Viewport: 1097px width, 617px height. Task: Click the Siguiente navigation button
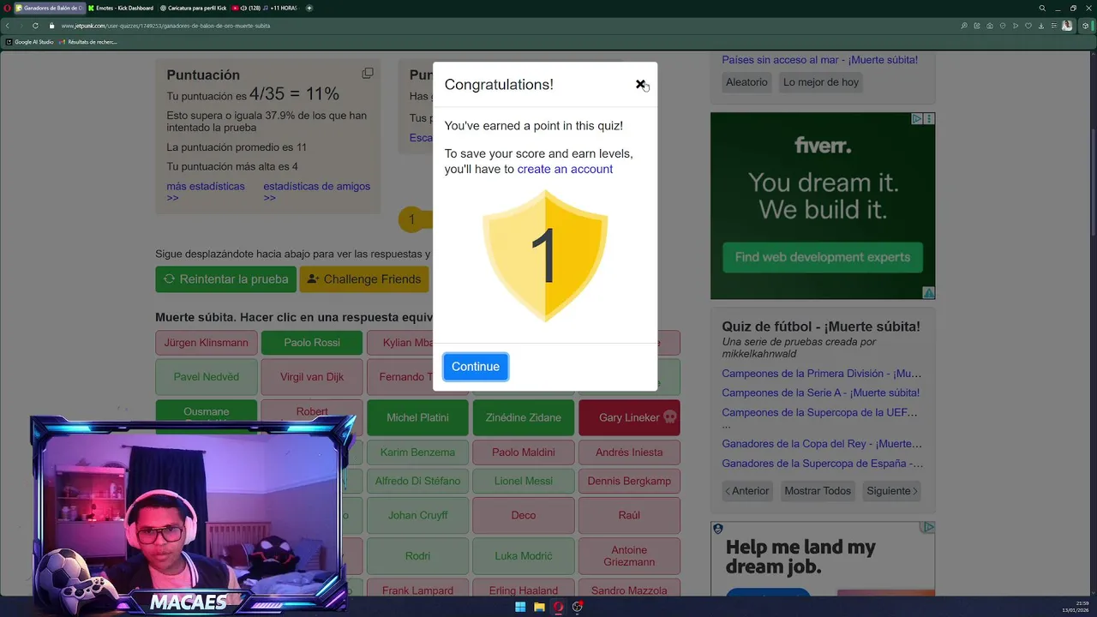(891, 491)
